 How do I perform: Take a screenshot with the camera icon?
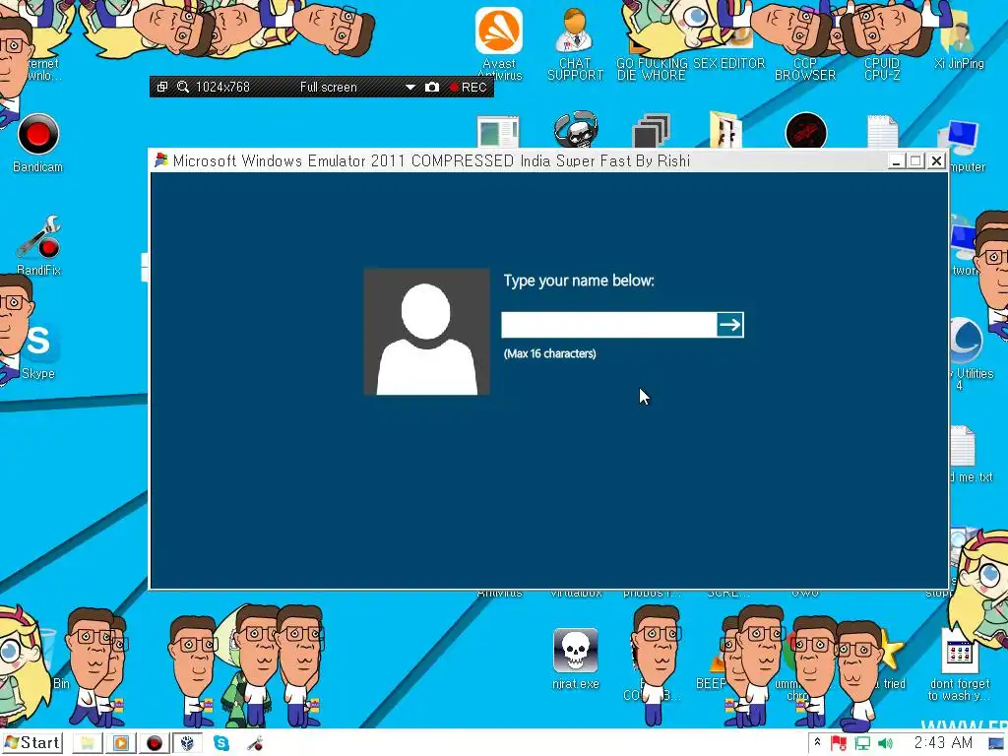tap(432, 87)
